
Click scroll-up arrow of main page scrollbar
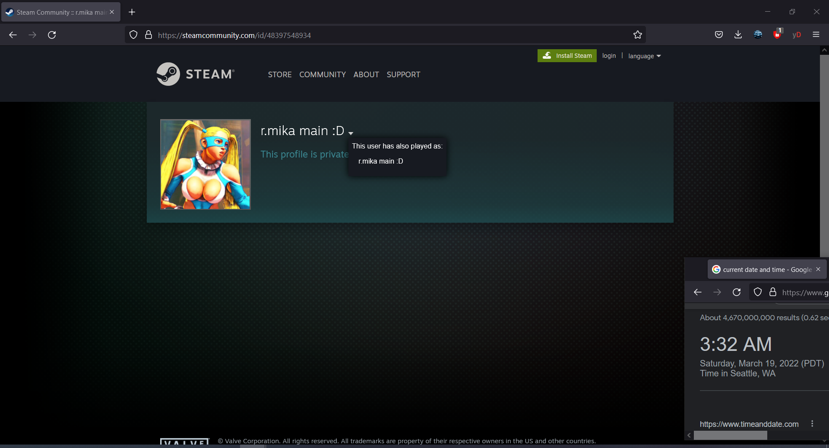click(x=824, y=50)
